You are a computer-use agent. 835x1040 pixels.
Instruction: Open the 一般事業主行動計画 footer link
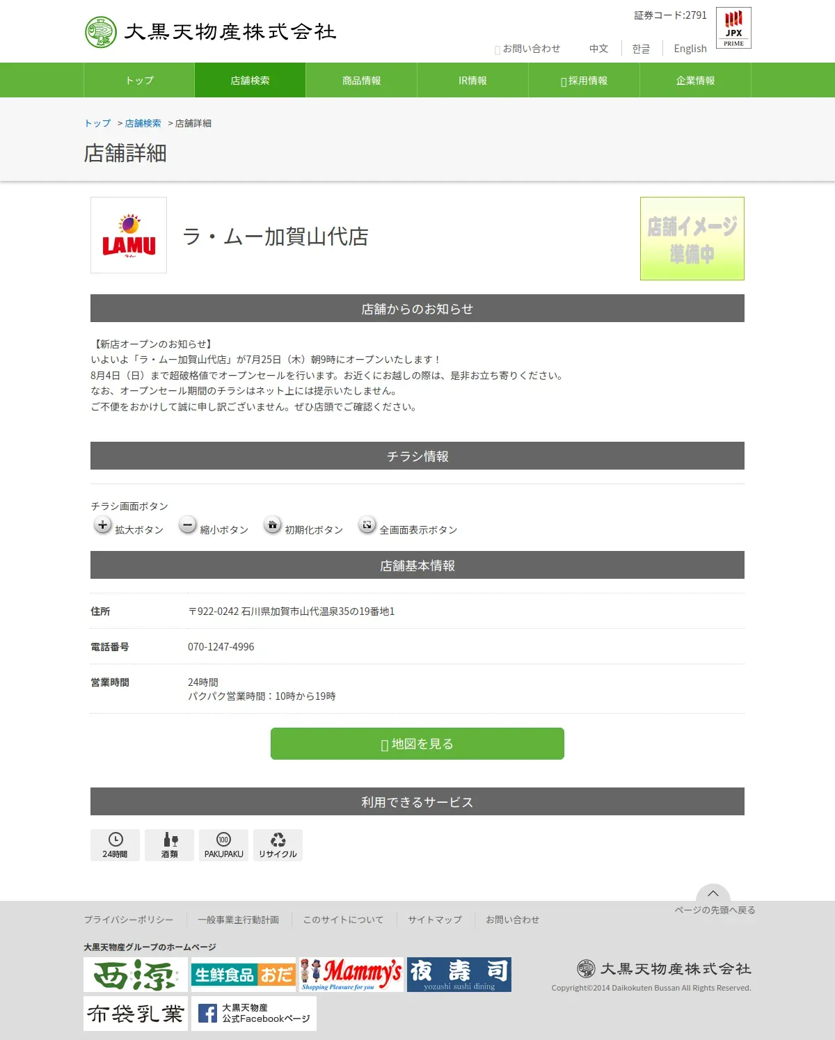(238, 920)
